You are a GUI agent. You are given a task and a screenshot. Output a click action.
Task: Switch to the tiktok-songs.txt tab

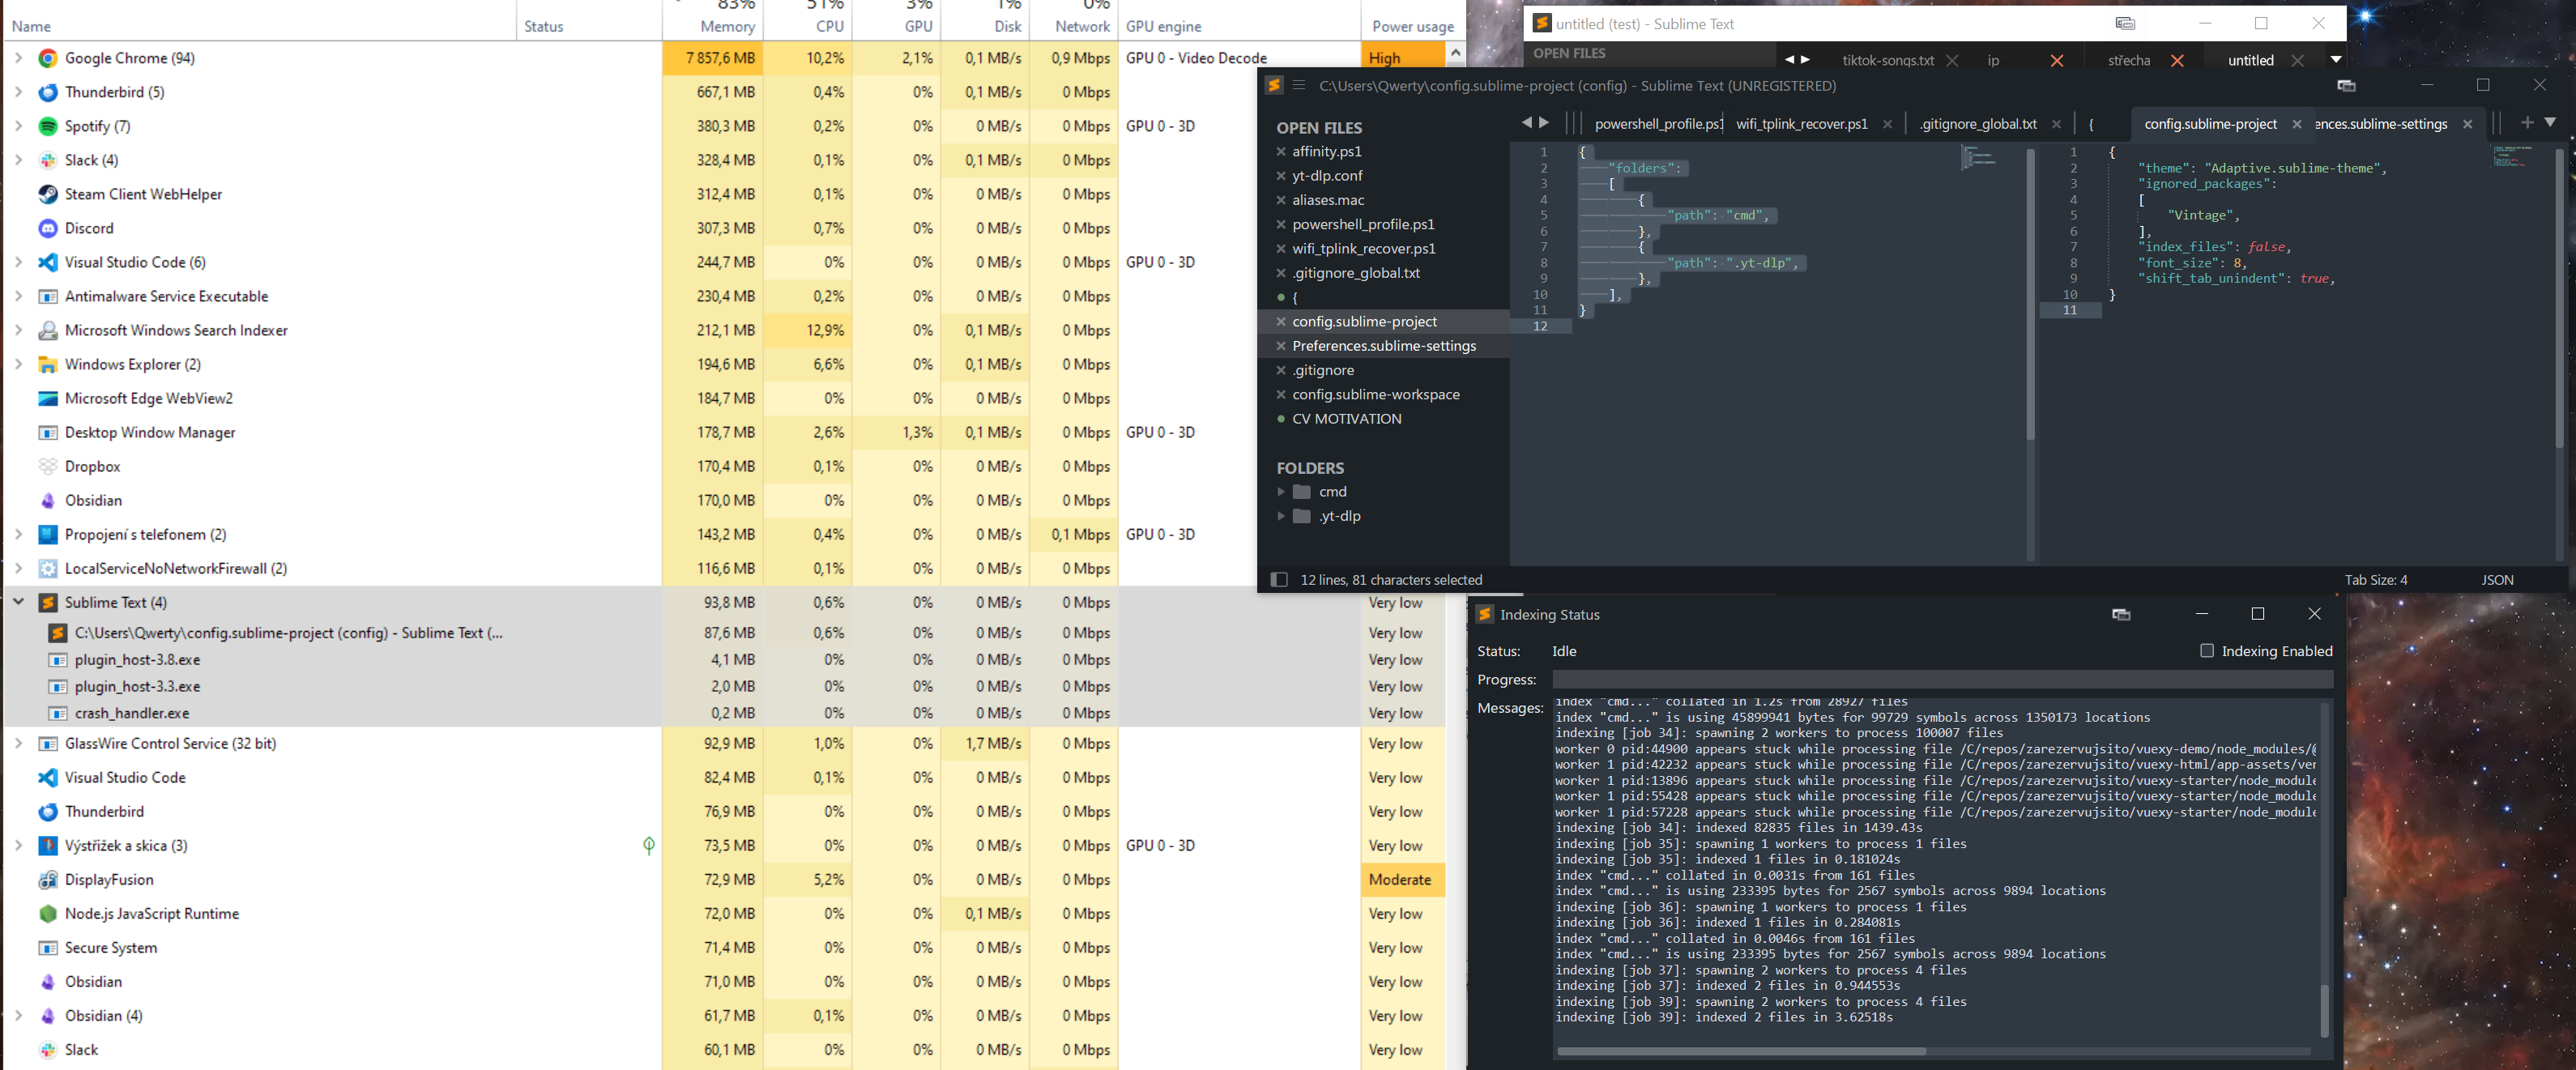point(1887,60)
